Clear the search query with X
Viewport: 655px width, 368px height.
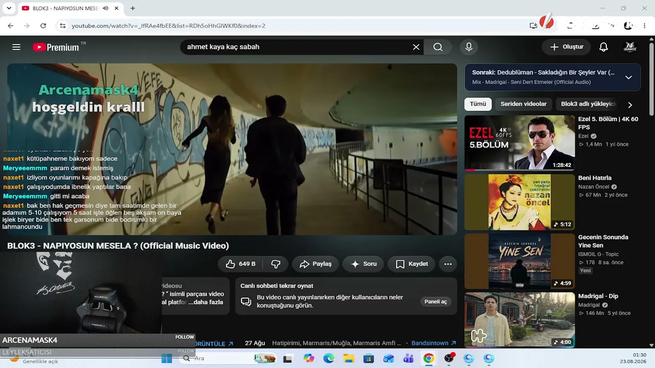[416, 47]
